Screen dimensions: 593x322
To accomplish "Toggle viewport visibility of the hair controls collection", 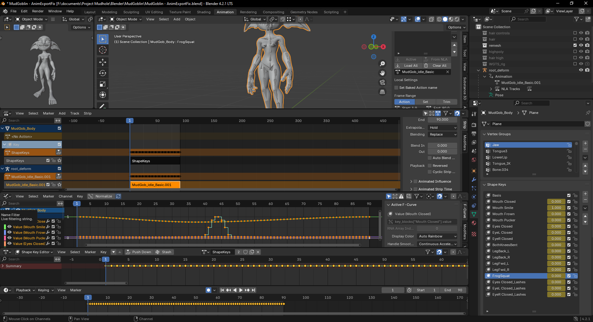I will (581, 33).
